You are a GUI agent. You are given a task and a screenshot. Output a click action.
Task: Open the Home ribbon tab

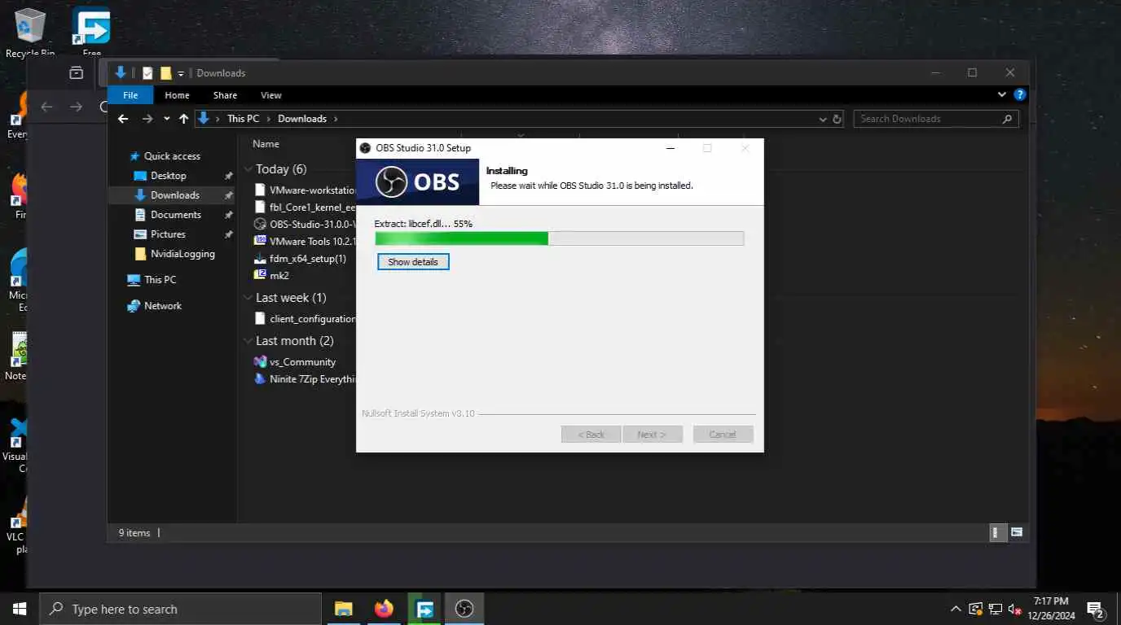point(177,95)
